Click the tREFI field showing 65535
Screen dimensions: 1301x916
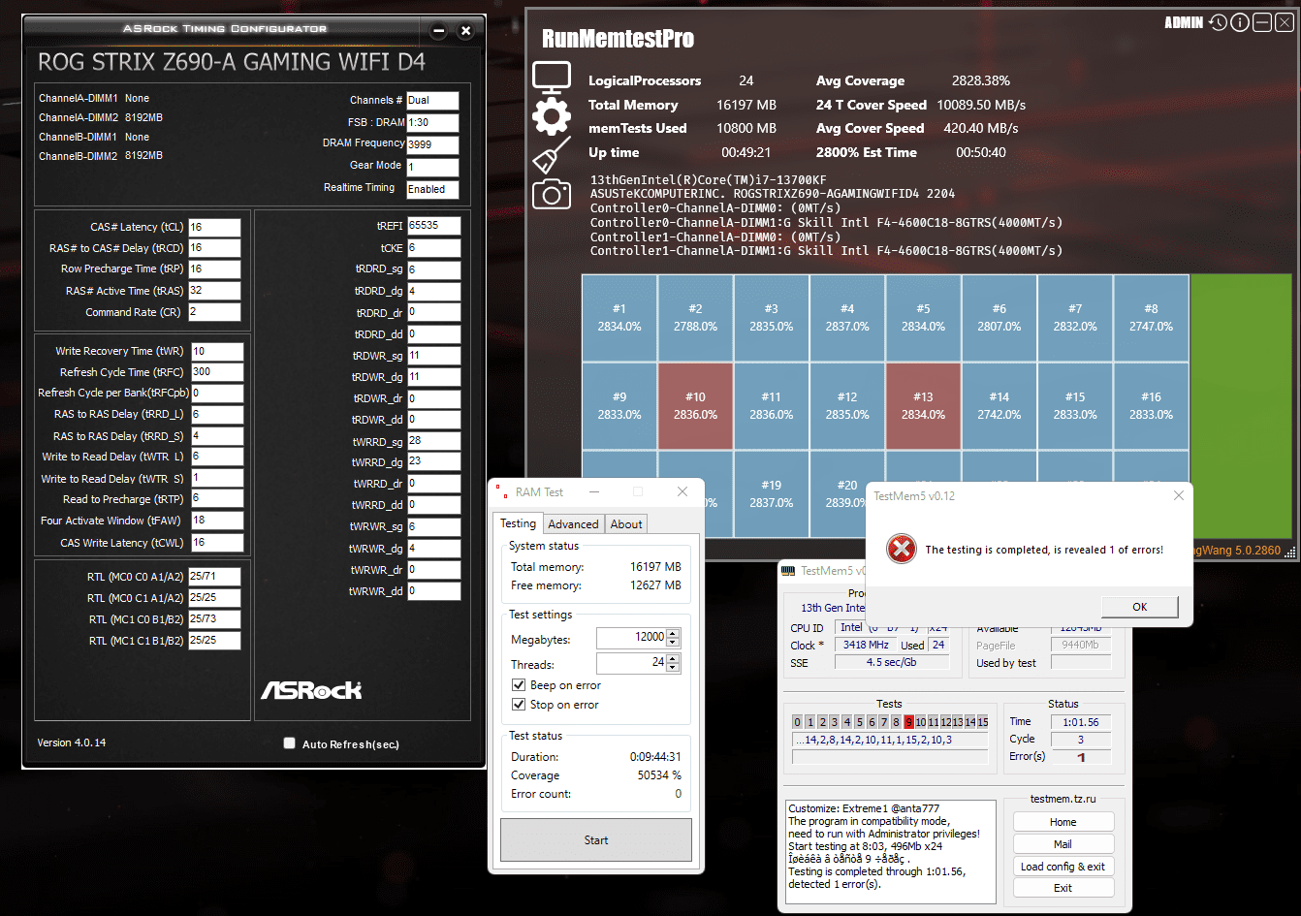pos(433,226)
